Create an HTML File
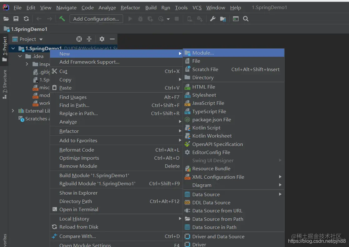The width and height of the screenshot is (349, 247). point(234,87)
